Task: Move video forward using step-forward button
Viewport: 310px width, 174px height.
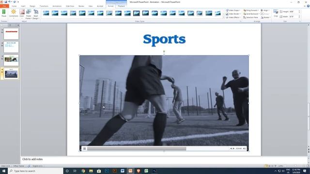Action: 233,148
